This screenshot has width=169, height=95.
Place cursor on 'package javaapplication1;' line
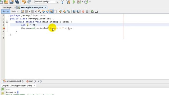(27, 15)
